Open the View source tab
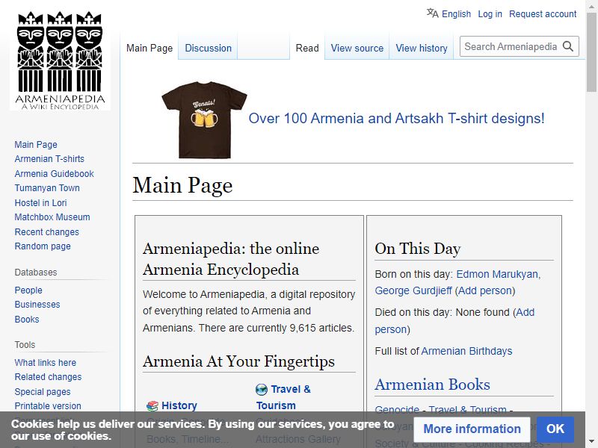This screenshot has width=598, height=448. (x=357, y=48)
